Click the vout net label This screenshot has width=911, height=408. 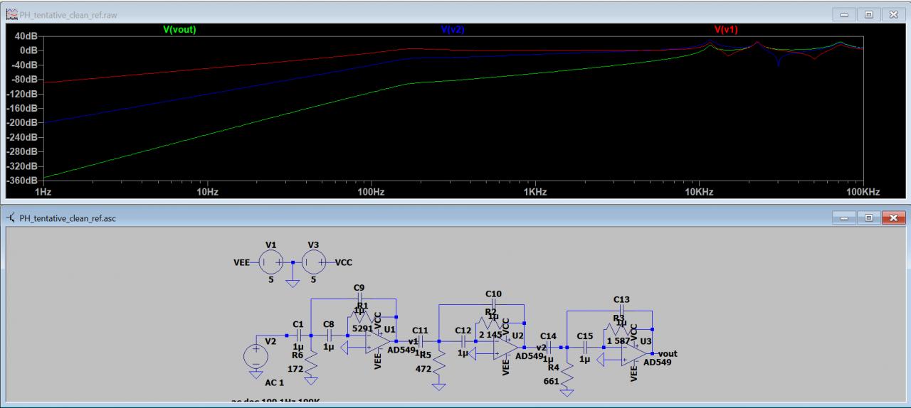668,353
